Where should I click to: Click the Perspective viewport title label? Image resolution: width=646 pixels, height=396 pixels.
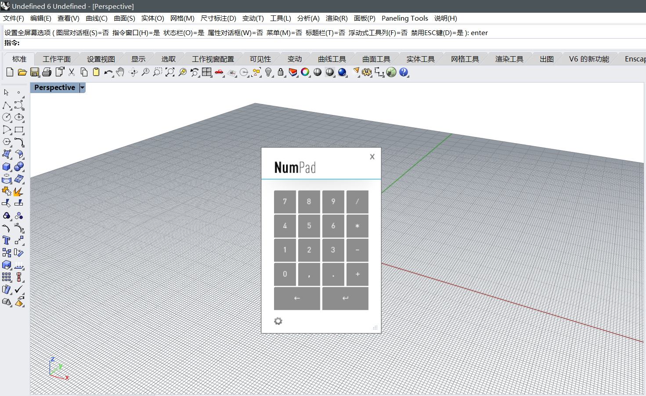pyautogui.click(x=55, y=88)
